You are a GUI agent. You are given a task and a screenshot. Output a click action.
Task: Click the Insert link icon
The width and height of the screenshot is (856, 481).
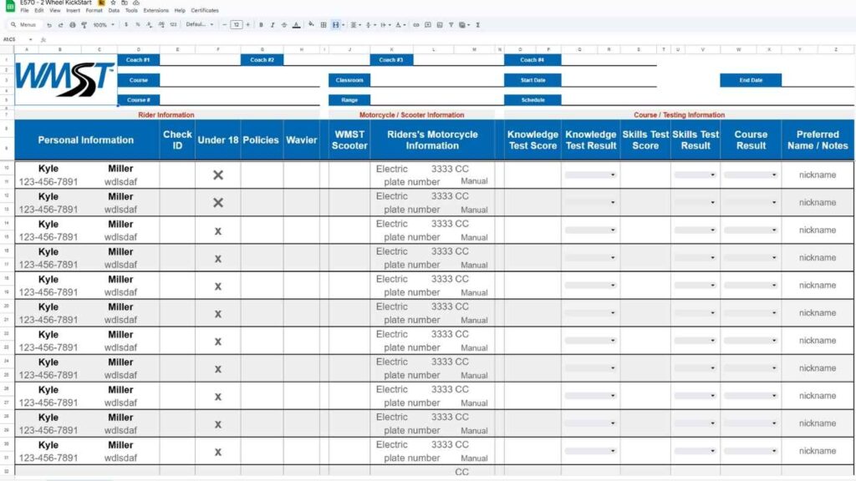coord(416,25)
